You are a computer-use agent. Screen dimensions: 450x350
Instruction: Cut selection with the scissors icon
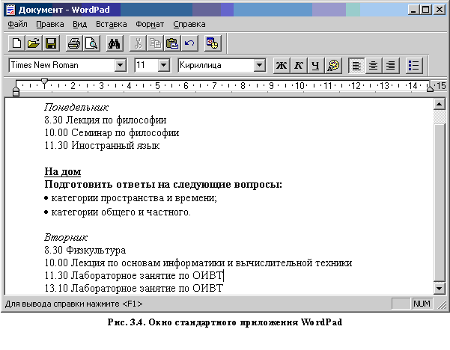coord(138,43)
